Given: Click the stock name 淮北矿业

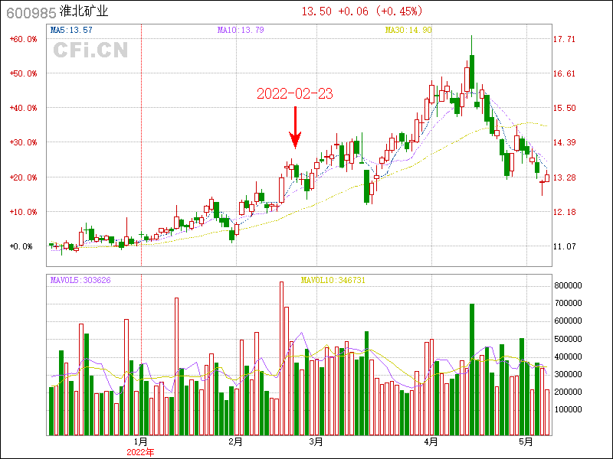Looking at the screenshot, I should (x=84, y=12).
